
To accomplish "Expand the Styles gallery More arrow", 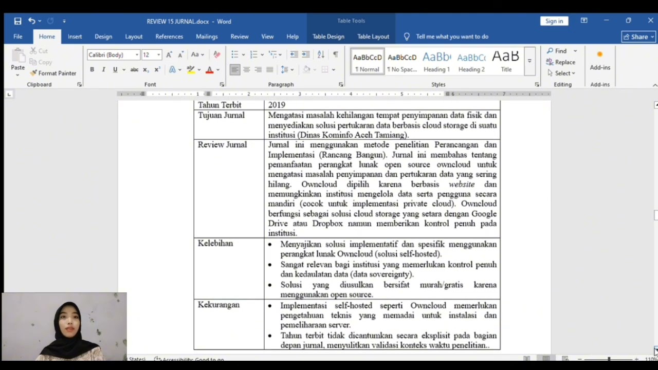I will click(x=529, y=61).
